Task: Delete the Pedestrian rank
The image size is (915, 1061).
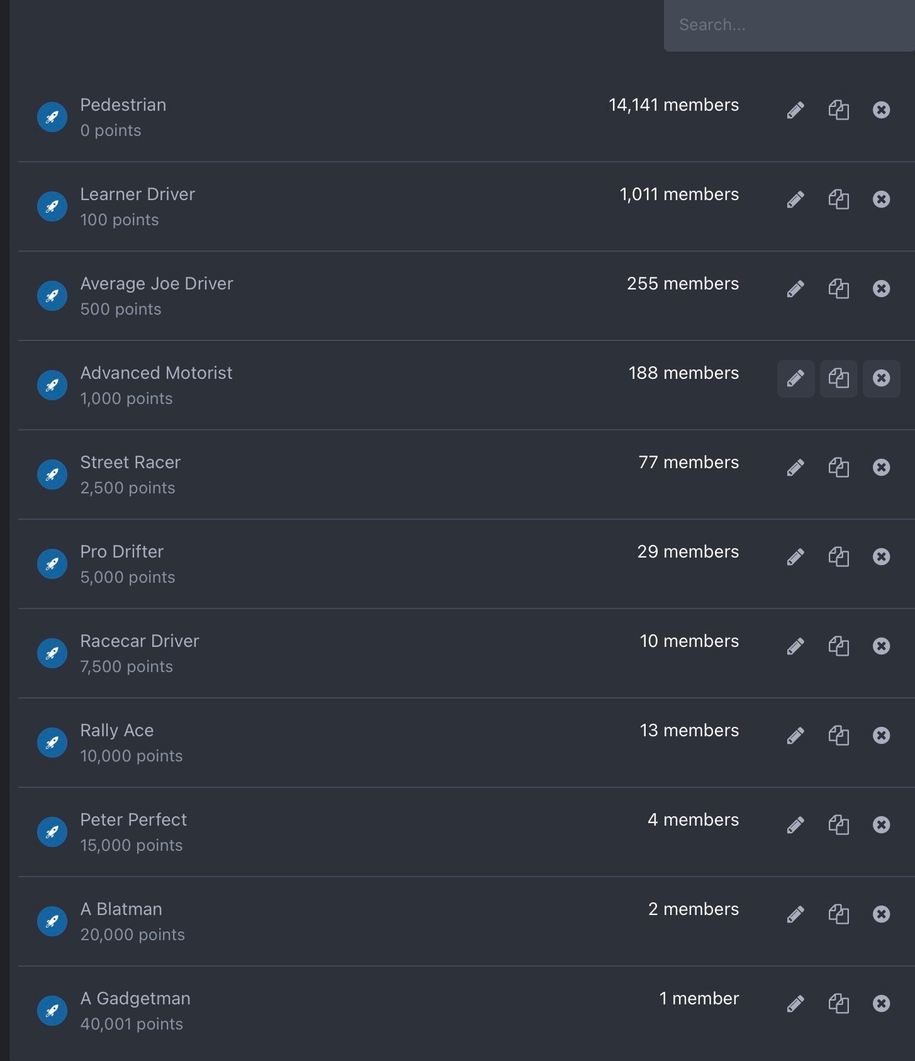Action: pos(881,110)
